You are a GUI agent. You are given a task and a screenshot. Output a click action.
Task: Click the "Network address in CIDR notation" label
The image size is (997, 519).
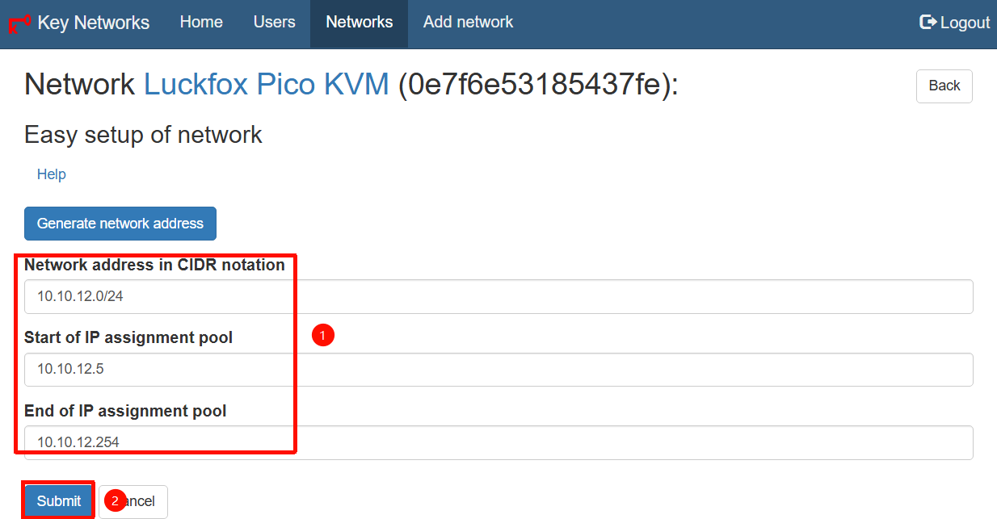point(154,265)
